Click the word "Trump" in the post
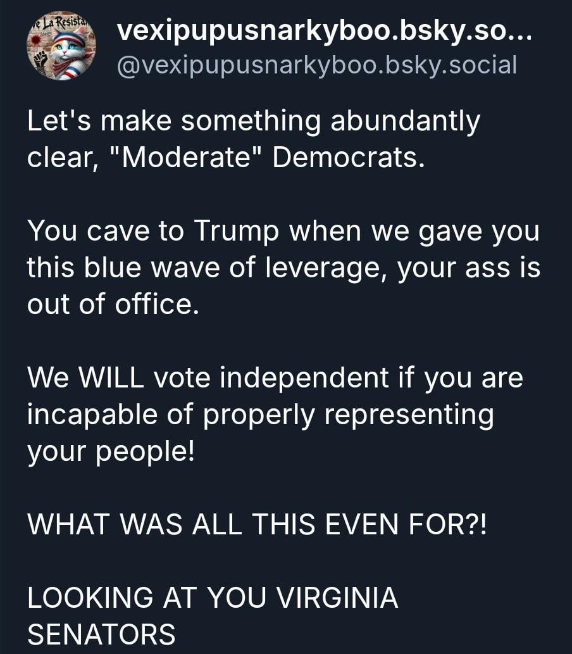 pos(236,232)
